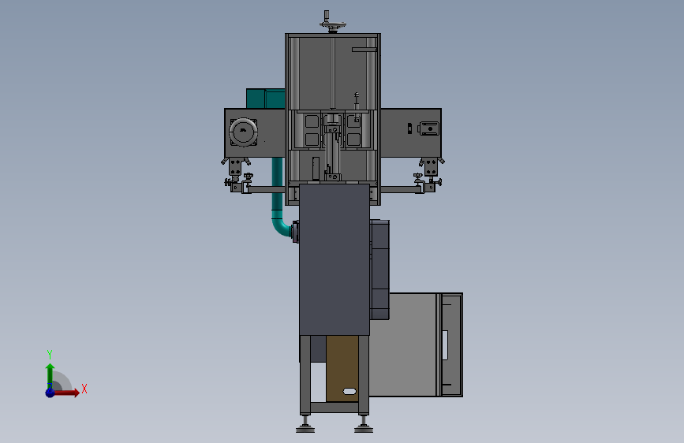
Task: Click the red X axis arrow of the triad
Action: (x=67, y=393)
